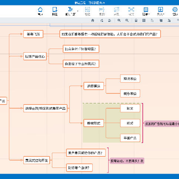The image size is (179, 179).
Task: Click the grayed-out relationship toolbar icon
Action: pos(117,9)
